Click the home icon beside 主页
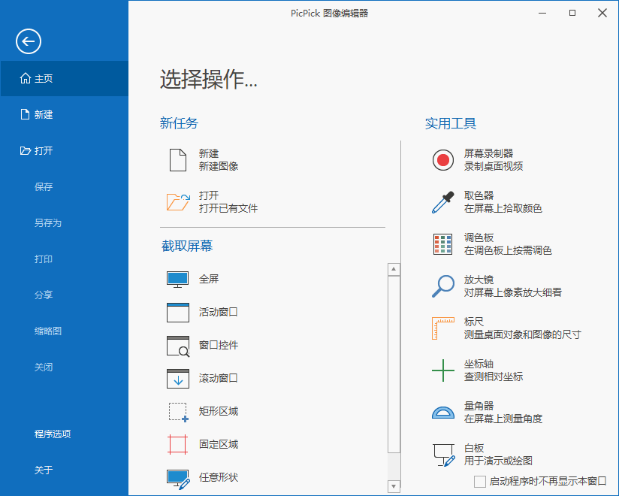The image size is (619, 496). [26, 78]
